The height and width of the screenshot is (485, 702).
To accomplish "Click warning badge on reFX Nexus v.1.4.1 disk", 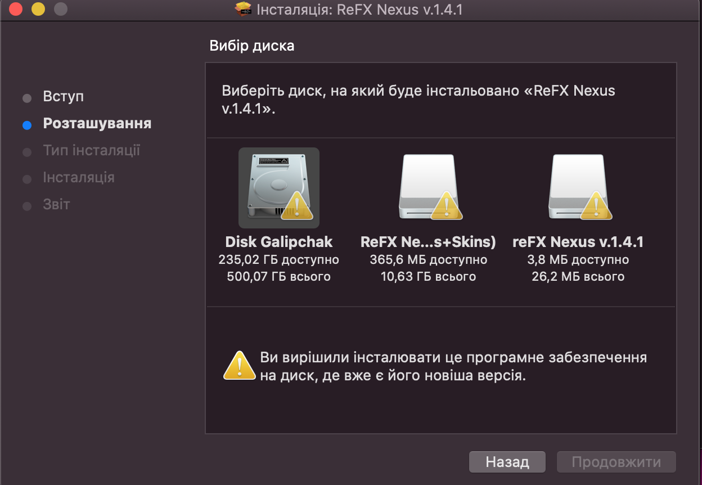I will [596, 206].
